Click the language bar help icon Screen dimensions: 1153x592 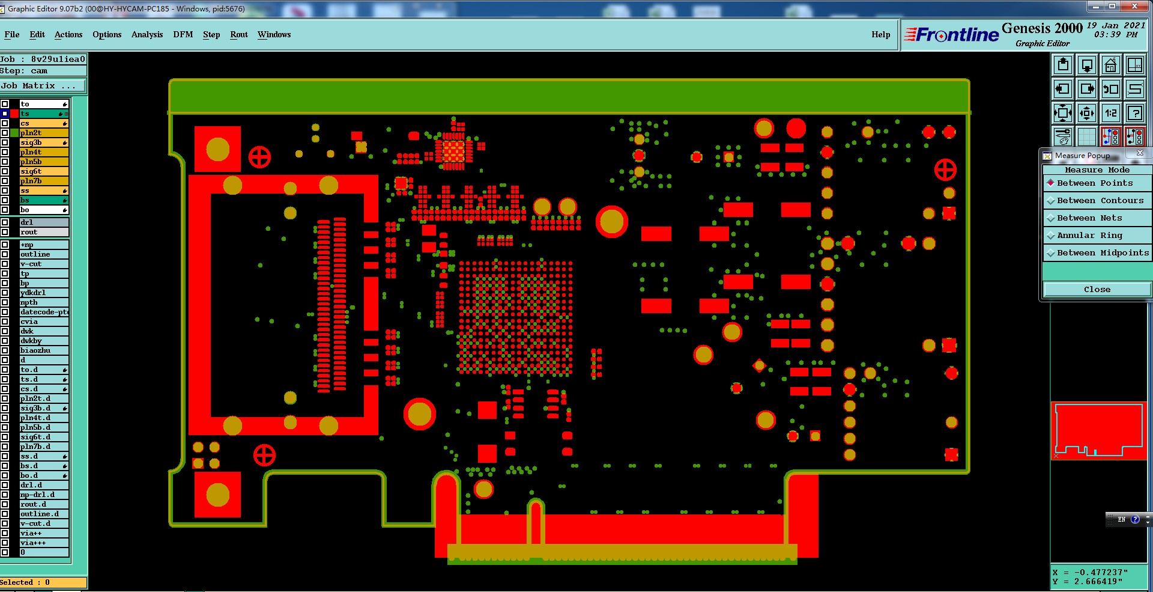point(1135,519)
